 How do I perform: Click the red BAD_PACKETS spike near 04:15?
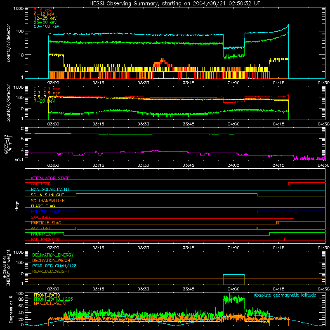coord(285,239)
